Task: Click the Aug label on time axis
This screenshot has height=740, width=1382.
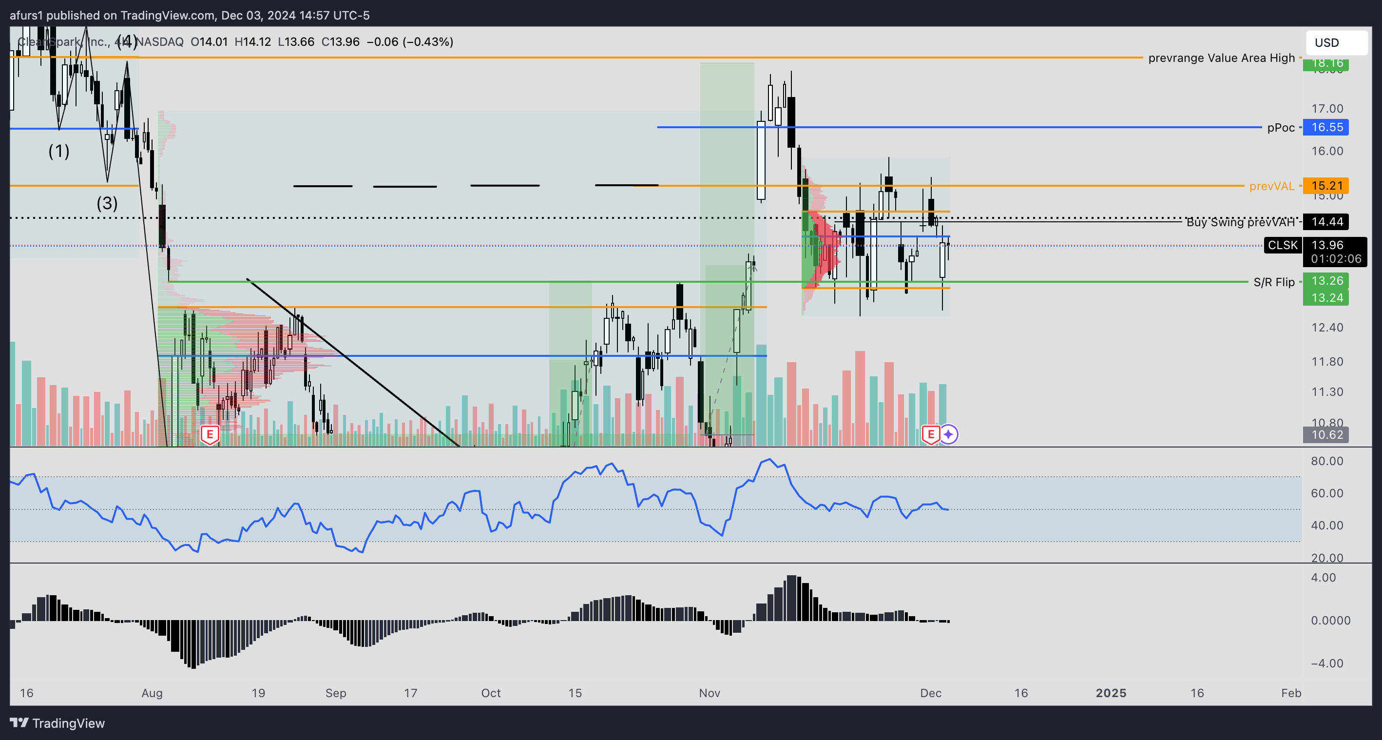Action: 152,693
